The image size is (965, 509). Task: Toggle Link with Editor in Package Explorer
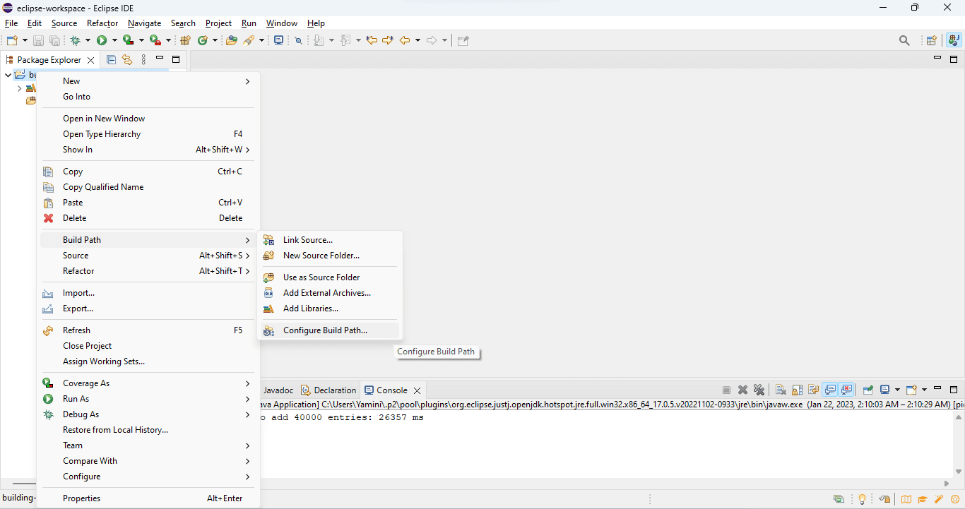(127, 60)
